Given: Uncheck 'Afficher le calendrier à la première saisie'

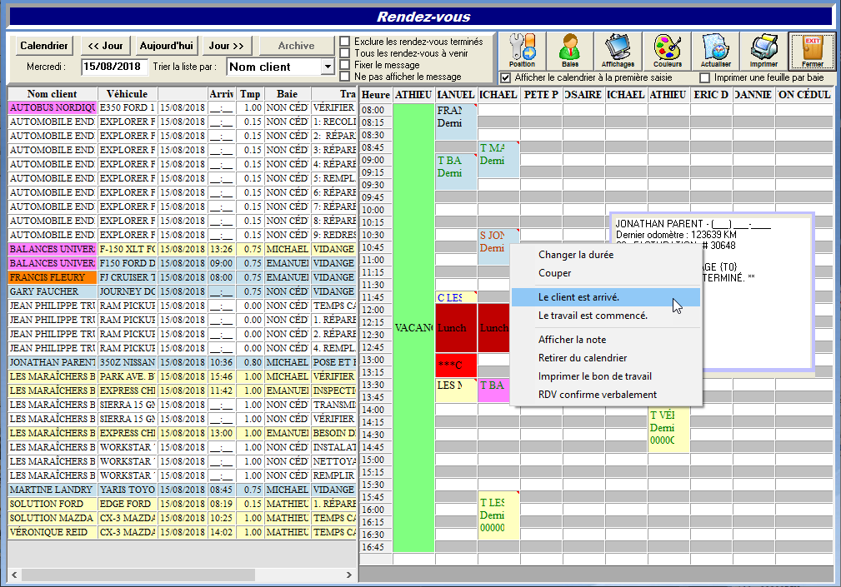Looking at the screenshot, I should pyautogui.click(x=505, y=77).
